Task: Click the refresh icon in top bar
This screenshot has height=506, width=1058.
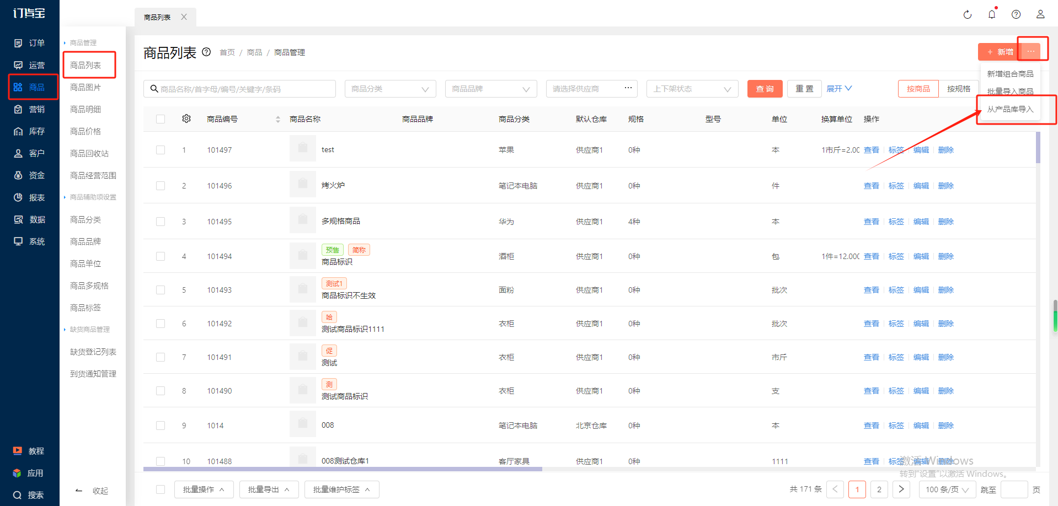Action: pyautogui.click(x=967, y=15)
